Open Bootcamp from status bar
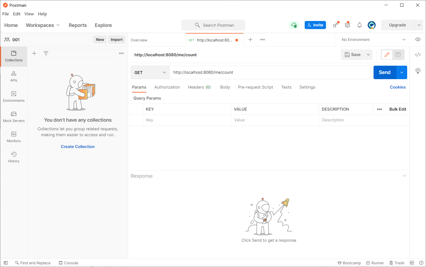The image size is (426, 267). [x=349, y=263]
